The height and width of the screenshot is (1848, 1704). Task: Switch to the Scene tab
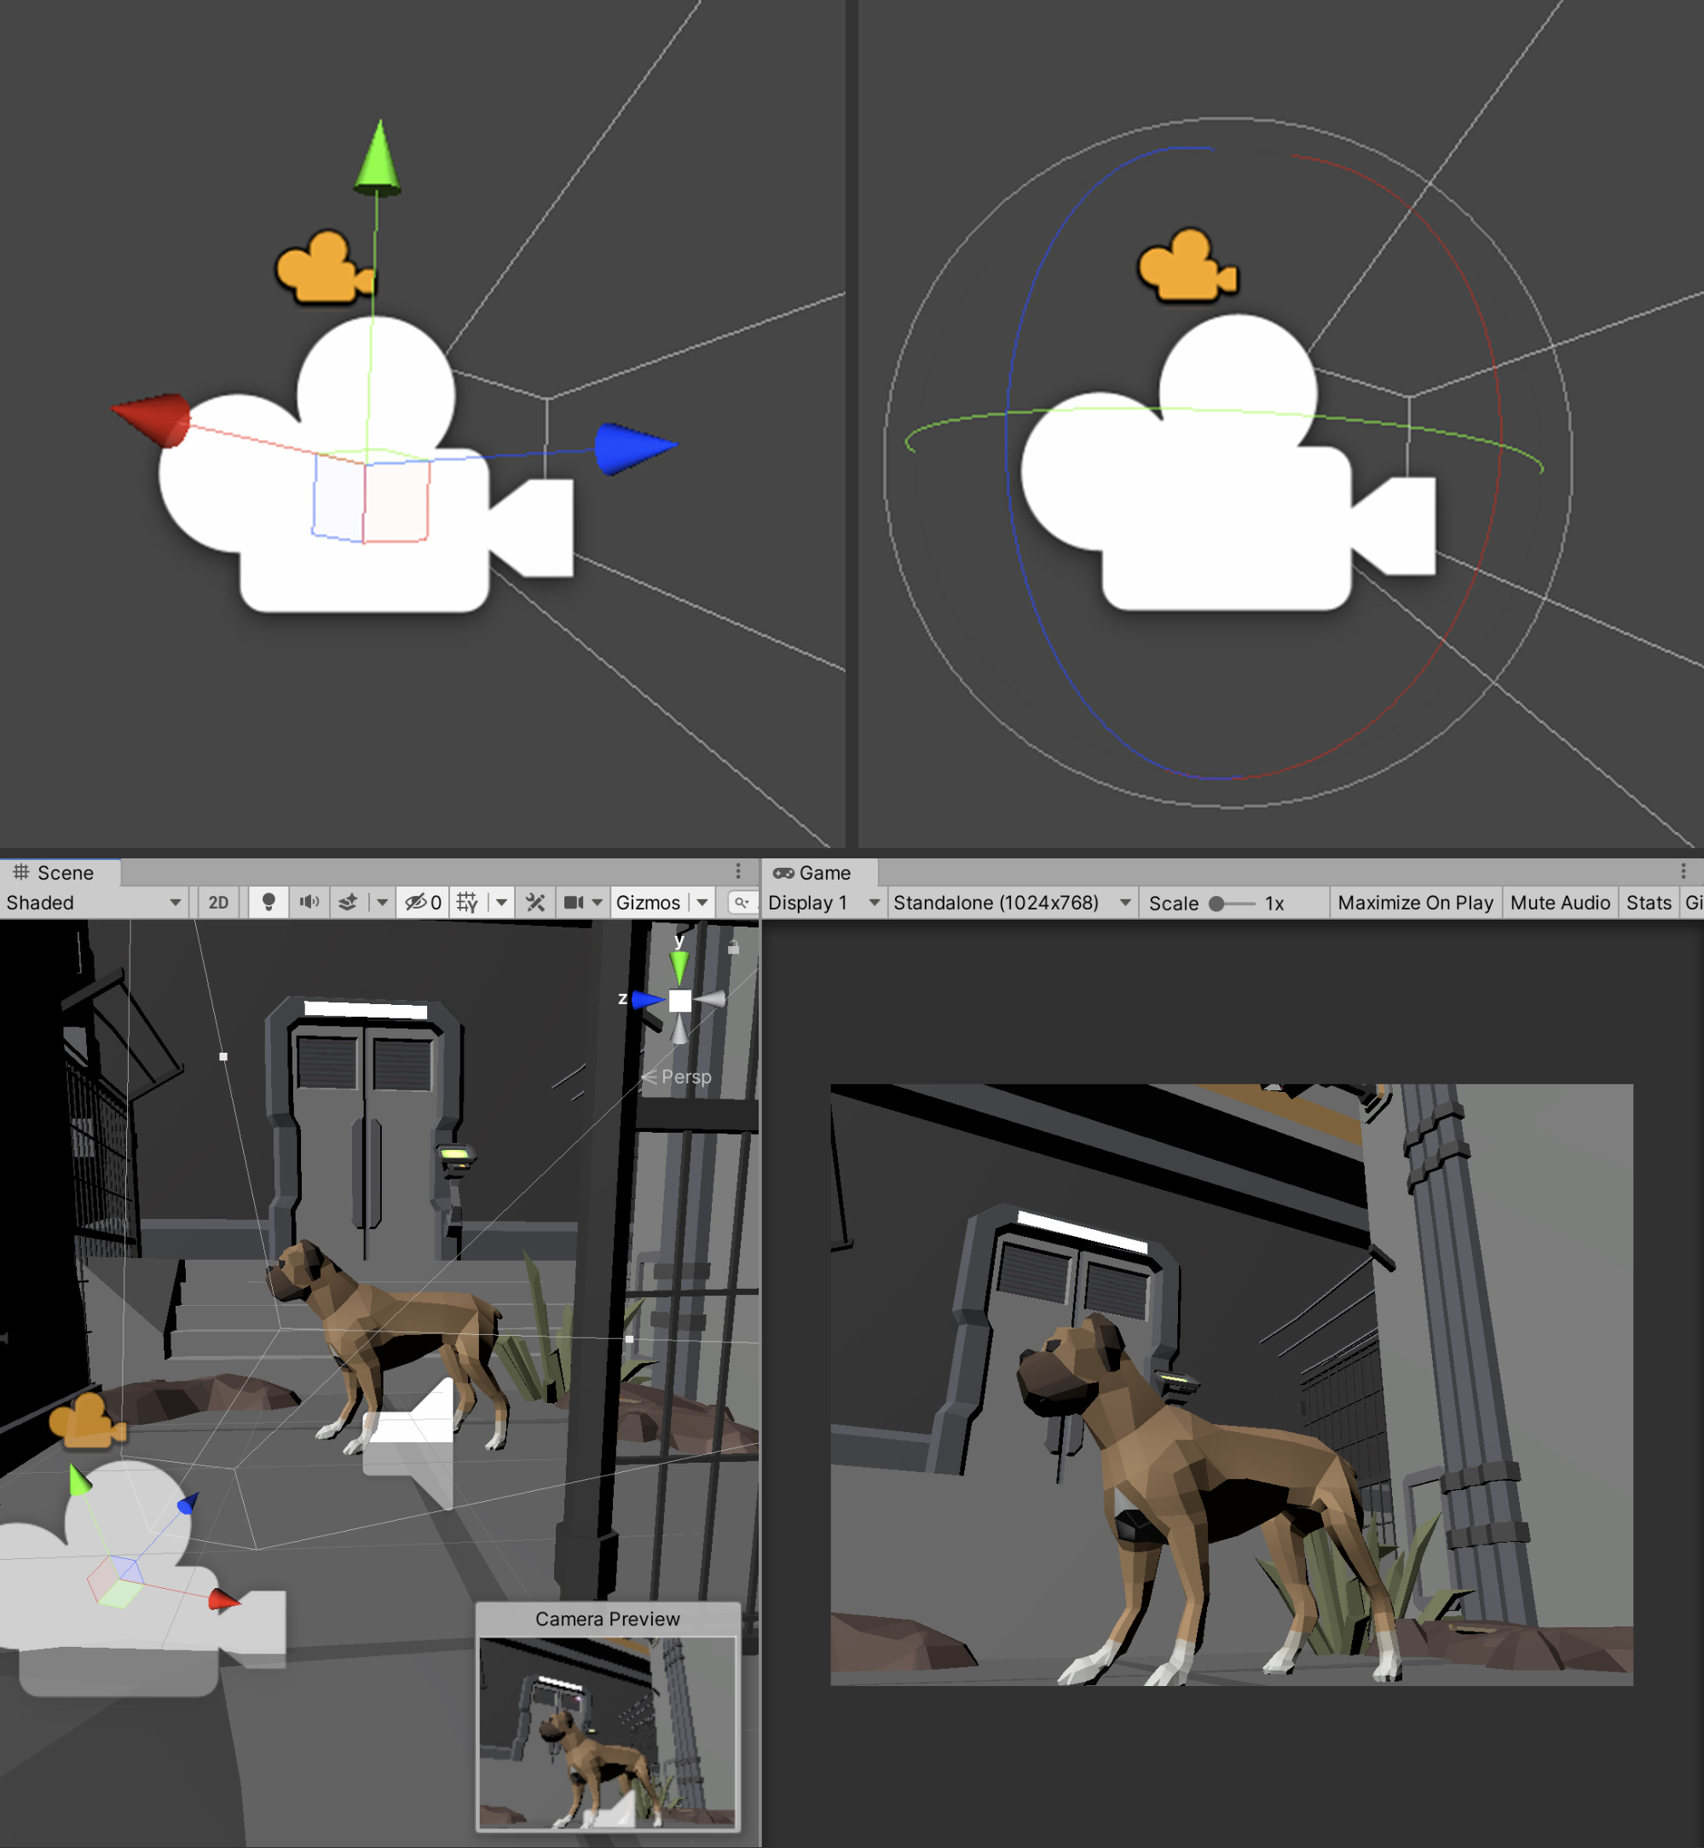tap(60, 872)
